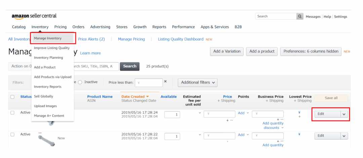Click Edit button in first row

[x=327, y=114]
